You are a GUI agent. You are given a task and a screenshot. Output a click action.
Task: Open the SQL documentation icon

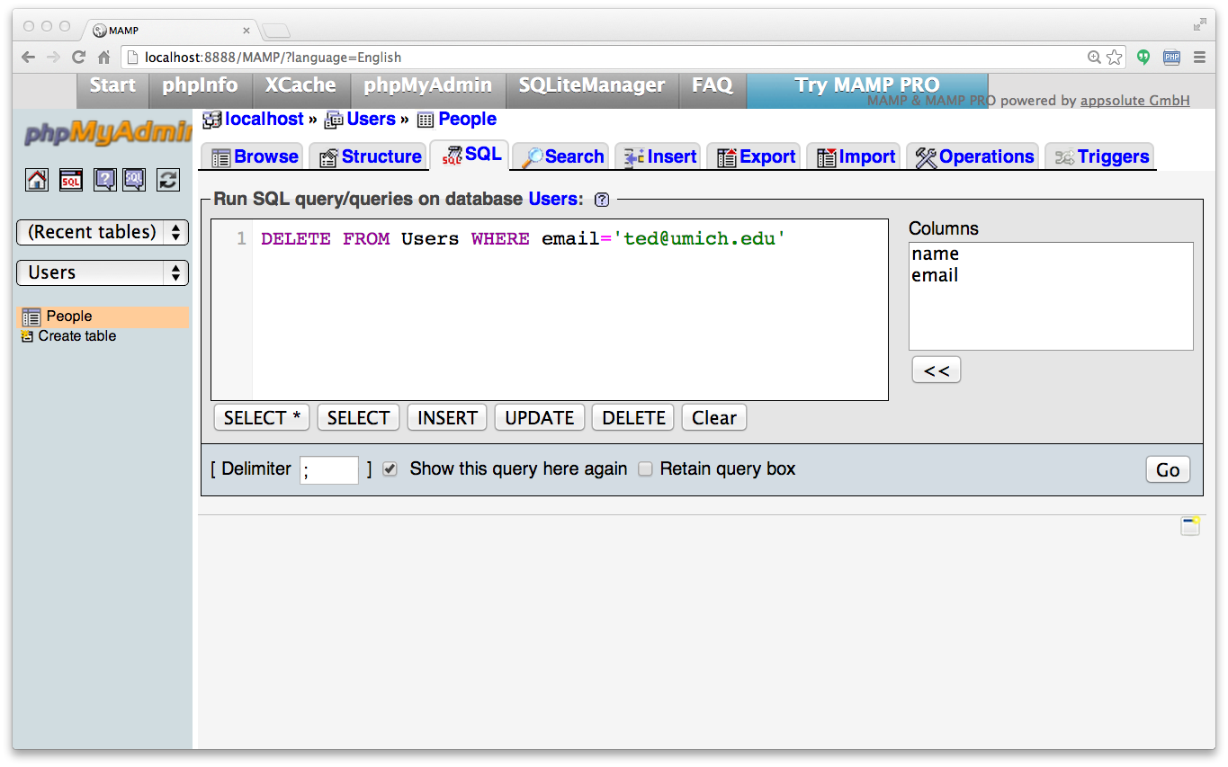[134, 180]
